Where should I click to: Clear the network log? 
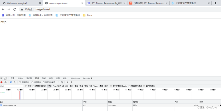pyautogui.click(x=5, y=82)
